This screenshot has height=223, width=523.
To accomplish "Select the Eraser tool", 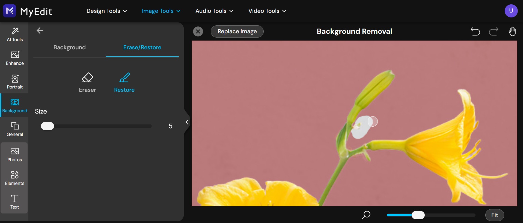I will [87, 83].
